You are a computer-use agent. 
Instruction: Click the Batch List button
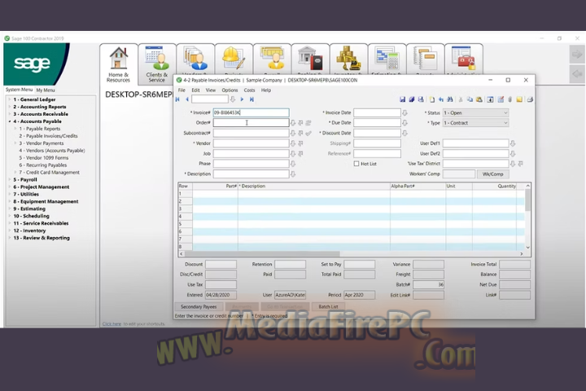(329, 306)
